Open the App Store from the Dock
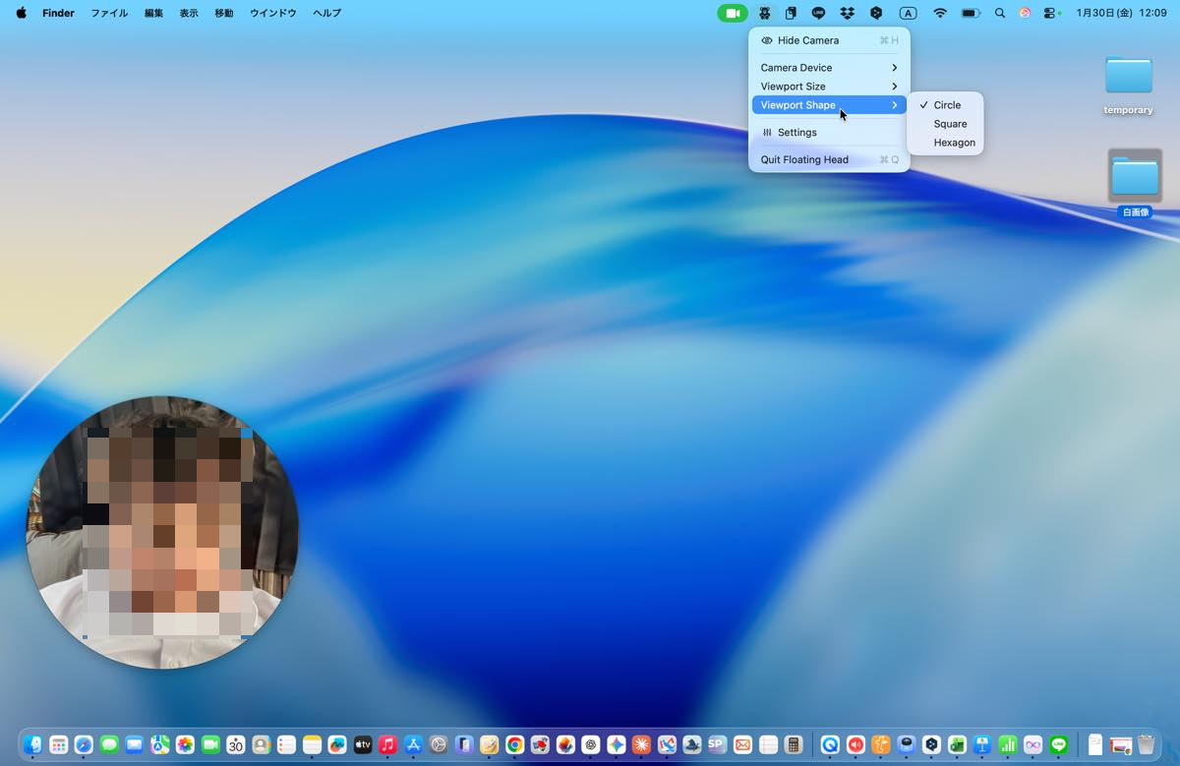The height and width of the screenshot is (766, 1180). 413,745
